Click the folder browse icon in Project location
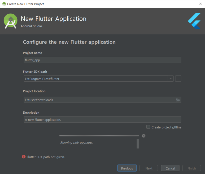205x174 pixels. point(178,100)
